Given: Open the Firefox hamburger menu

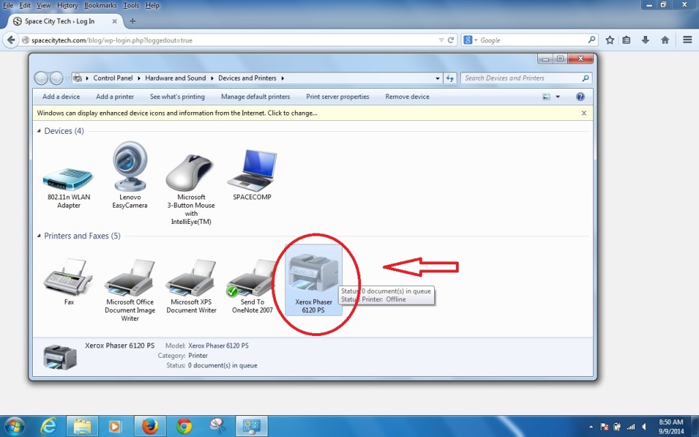Looking at the screenshot, I should pyautogui.click(x=687, y=40).
